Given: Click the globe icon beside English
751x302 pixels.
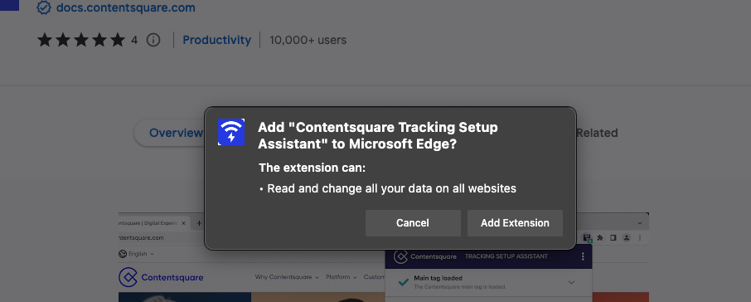Looking at the screenshot, I should point(122,254).
